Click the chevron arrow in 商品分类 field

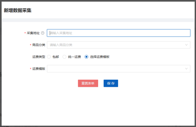(x=186, y=45)
